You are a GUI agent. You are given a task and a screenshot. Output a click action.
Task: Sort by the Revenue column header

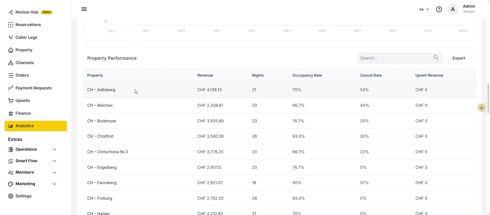[205, 75]
